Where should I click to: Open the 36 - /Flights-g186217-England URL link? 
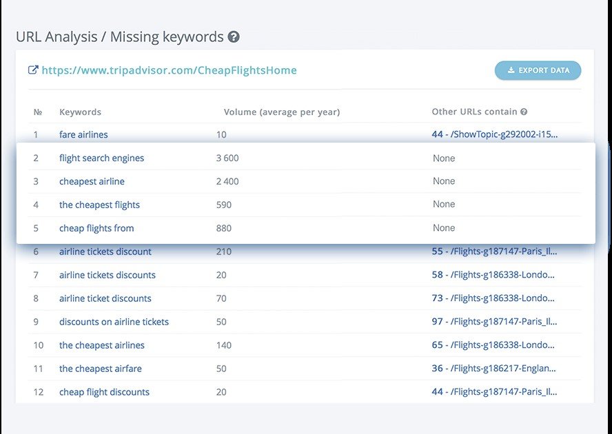pos(493,369)
